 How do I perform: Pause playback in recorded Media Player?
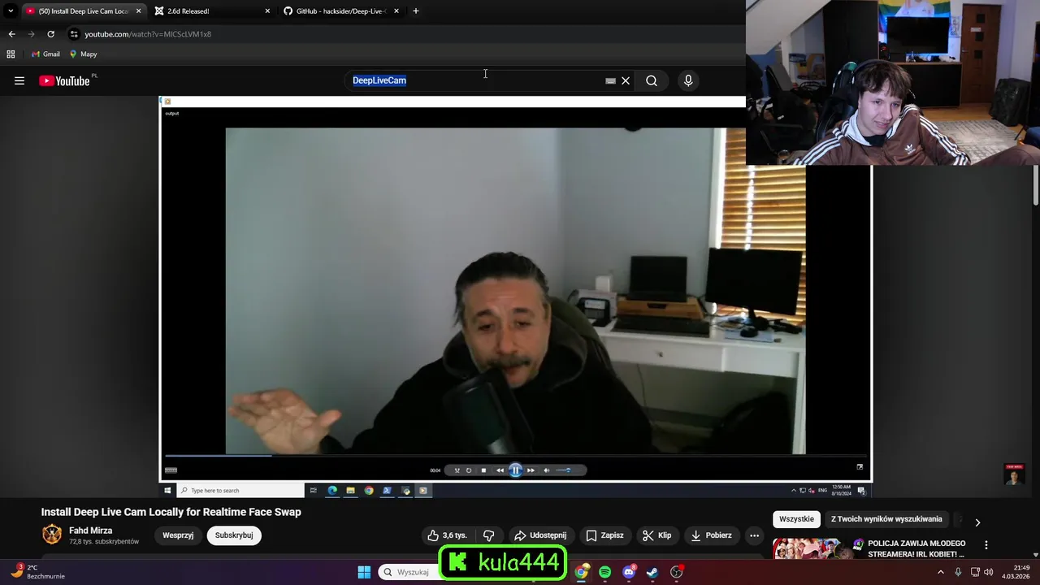tap(515, 470)
